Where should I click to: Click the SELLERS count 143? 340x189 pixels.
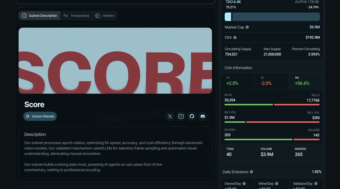tap(316, 135)
